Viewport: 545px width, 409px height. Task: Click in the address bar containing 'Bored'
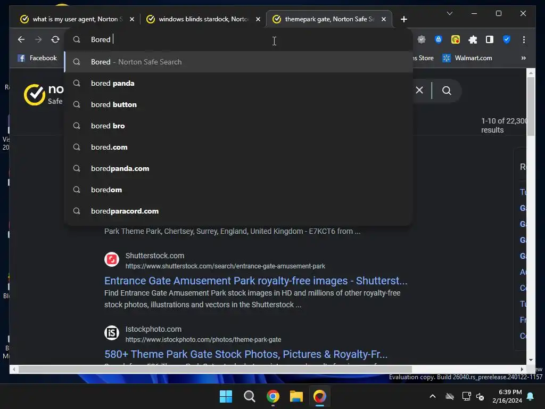(x=238, y=39)
